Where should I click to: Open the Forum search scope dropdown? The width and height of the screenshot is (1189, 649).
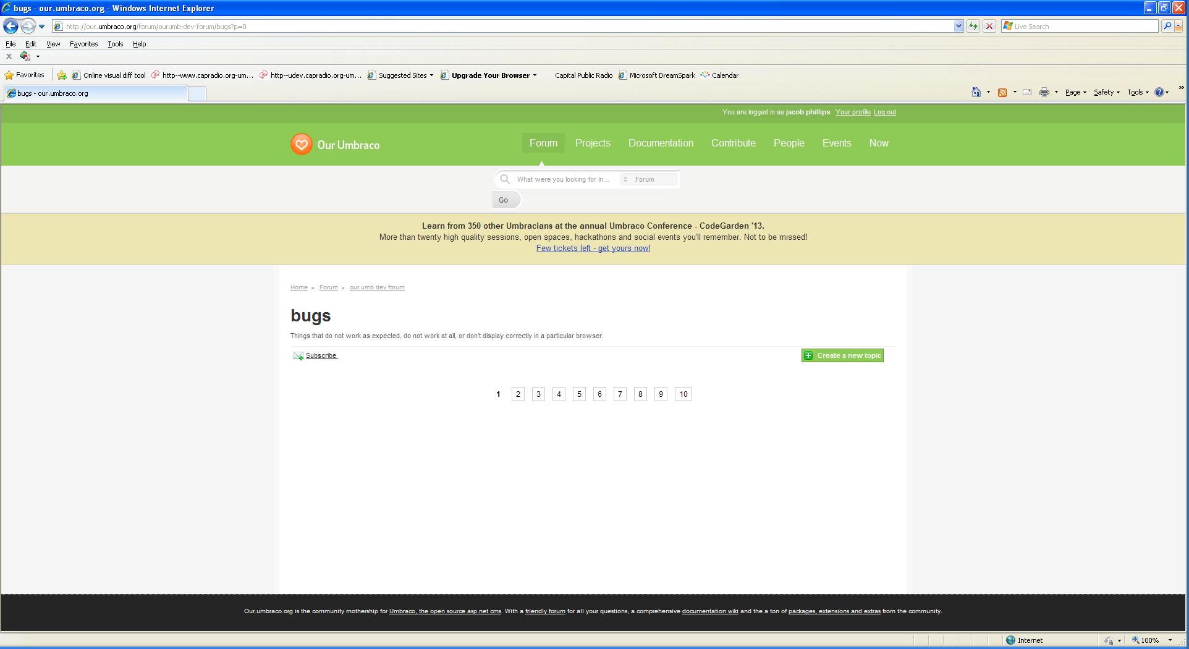click(649, 179)
